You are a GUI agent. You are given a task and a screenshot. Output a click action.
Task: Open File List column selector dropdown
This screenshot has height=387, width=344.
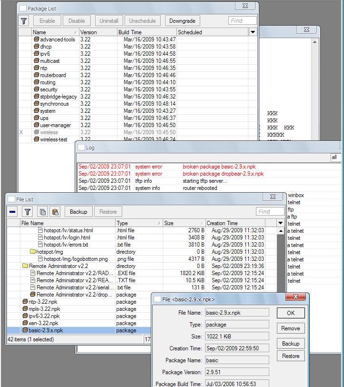(280, 223)
